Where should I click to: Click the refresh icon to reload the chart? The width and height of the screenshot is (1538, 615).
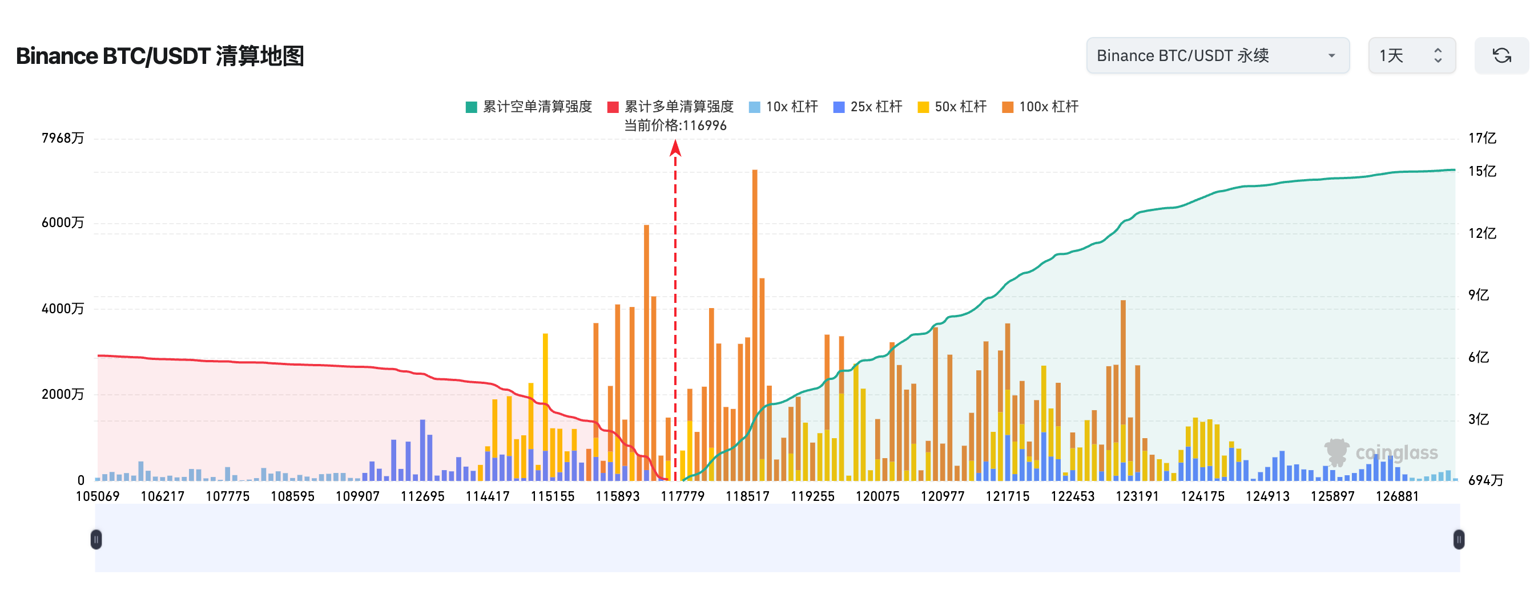click(x=1502, y=55)
